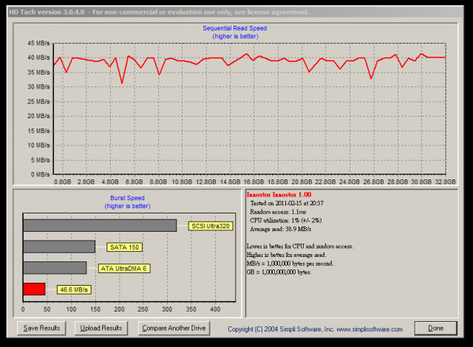Click the SCSI Ultra320 label
Viewport: 473px width, 347px height.
[211, 226]
